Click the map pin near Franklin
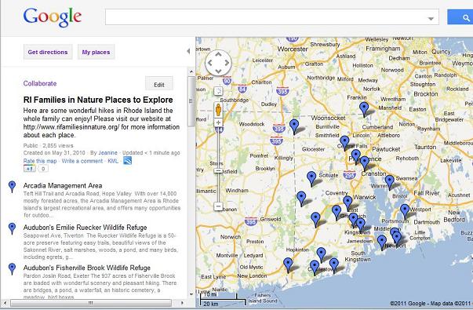The width and height of the screenshot is (473, 310). 364,108
